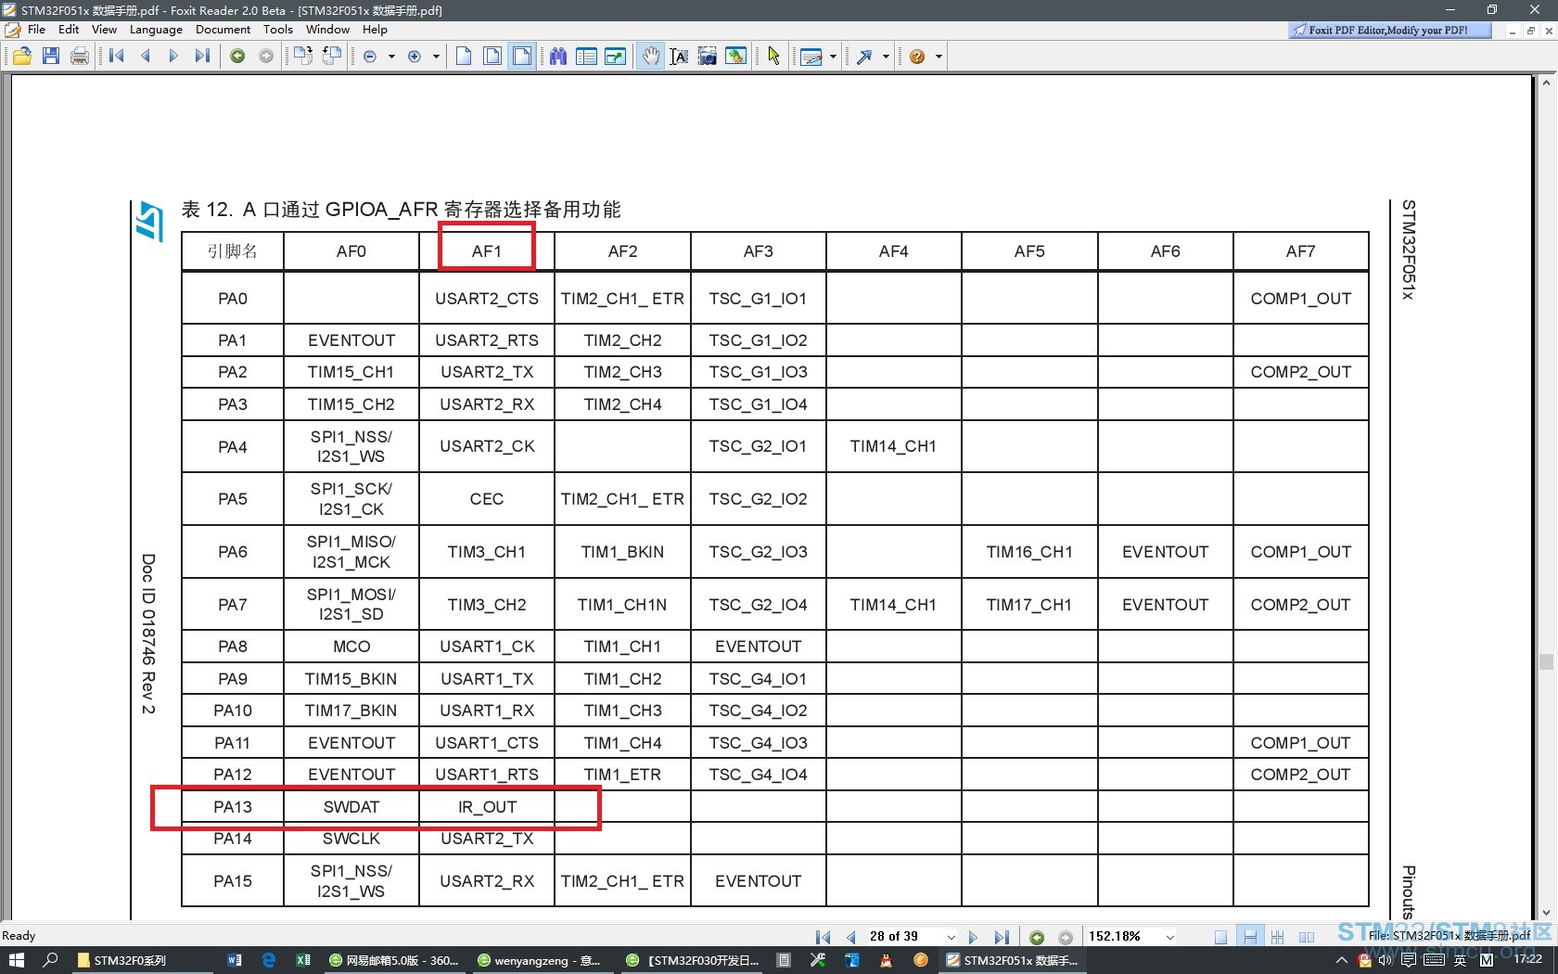
Task: Open the Document menu
Action: (x=223, y=30)
